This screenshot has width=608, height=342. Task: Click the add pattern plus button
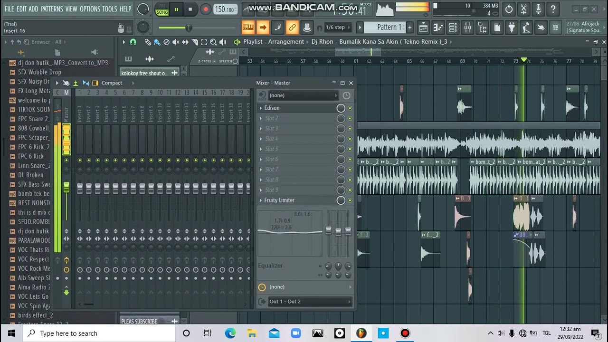(409, 28)
